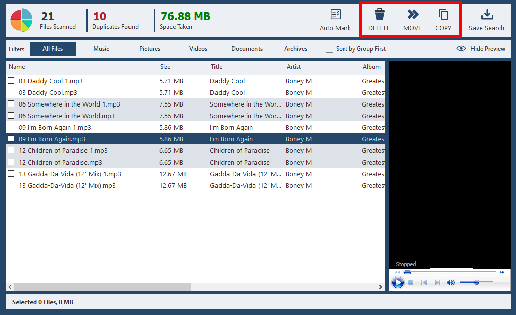Switch to the Documents filter tab
Image resolution: width=516 pixels, height=315 pixels.
(x=247, y=49)
